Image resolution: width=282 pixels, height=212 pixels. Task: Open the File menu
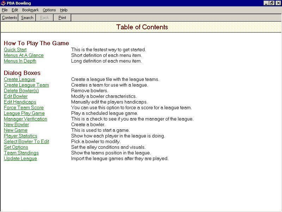click(x=5, y=10)
